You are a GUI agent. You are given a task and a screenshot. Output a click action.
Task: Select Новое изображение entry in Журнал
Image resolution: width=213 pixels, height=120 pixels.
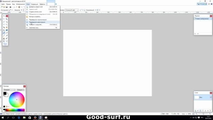point(203,19)
